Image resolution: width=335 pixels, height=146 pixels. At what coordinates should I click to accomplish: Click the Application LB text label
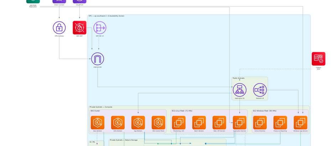pyautogui.click(x=239, y=98)
